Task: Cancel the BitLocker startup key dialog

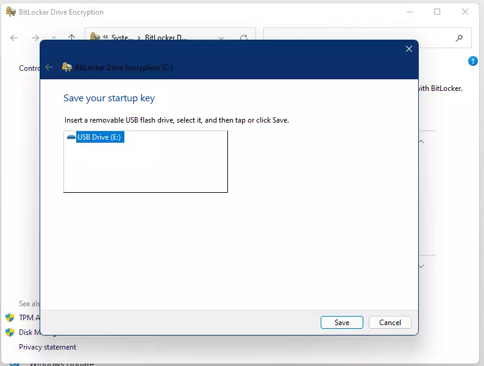Action: tap(390, 323)
